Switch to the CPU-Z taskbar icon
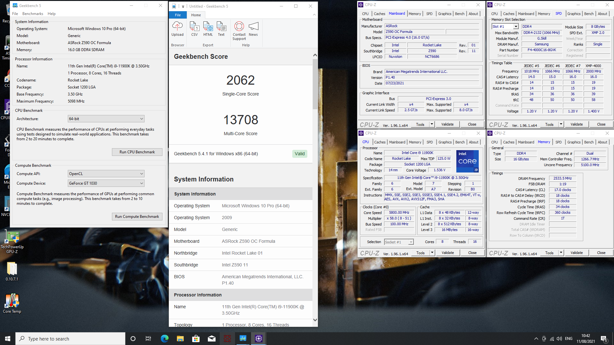The image size is (614, 345). [258, 339]
